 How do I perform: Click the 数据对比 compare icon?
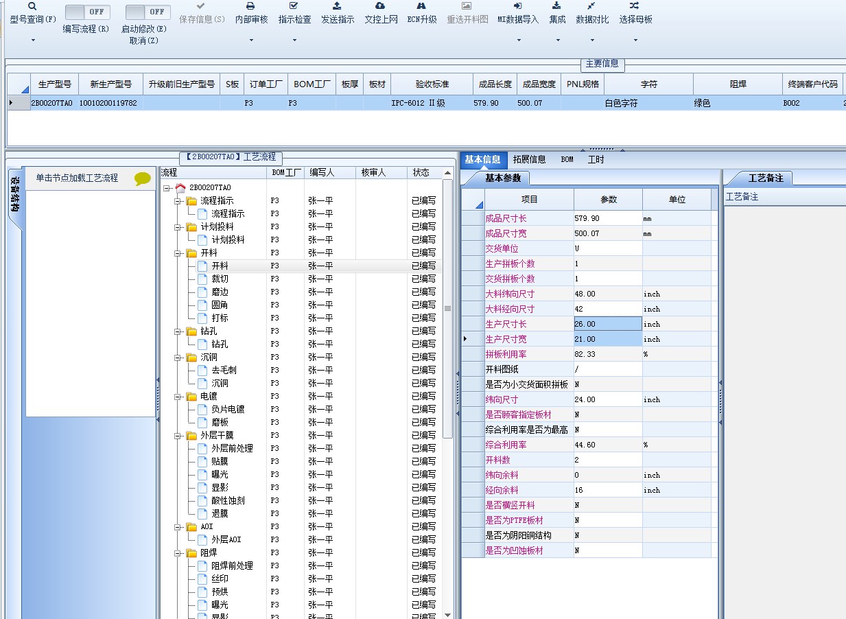[591, 5]
